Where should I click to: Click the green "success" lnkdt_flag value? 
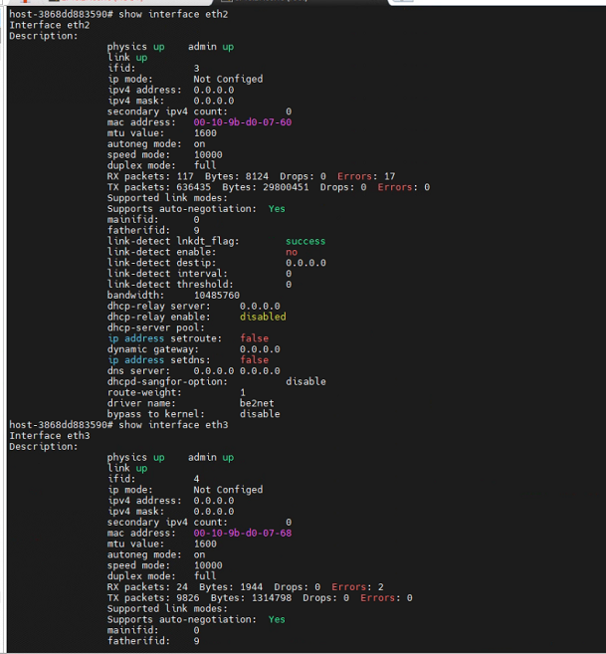tap(305, 241)
